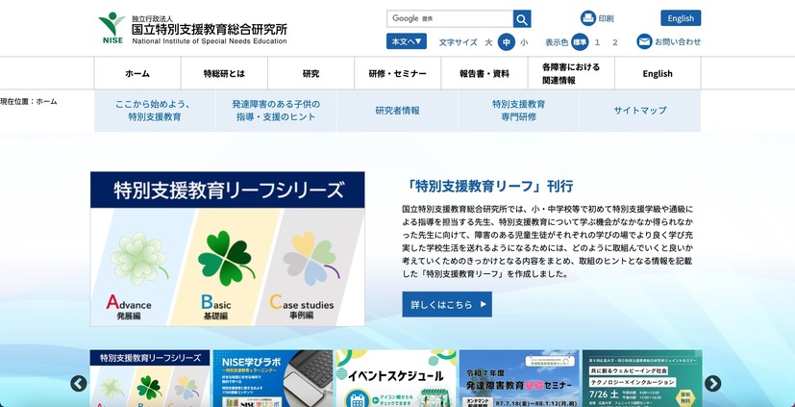Click the 詳しくはこちら button
The width and height of the screenshot is (795, 407).
pos(446,304)
